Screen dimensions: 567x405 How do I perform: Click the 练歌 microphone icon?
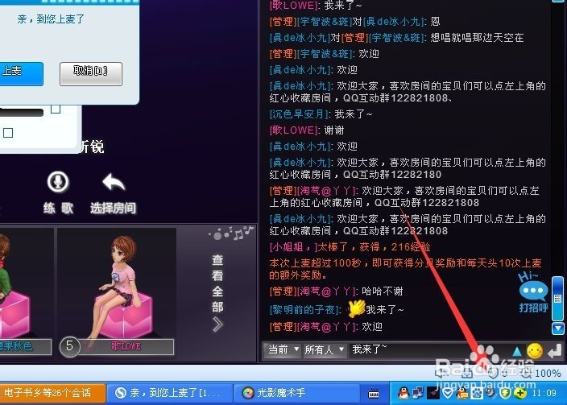pos(58,181)
